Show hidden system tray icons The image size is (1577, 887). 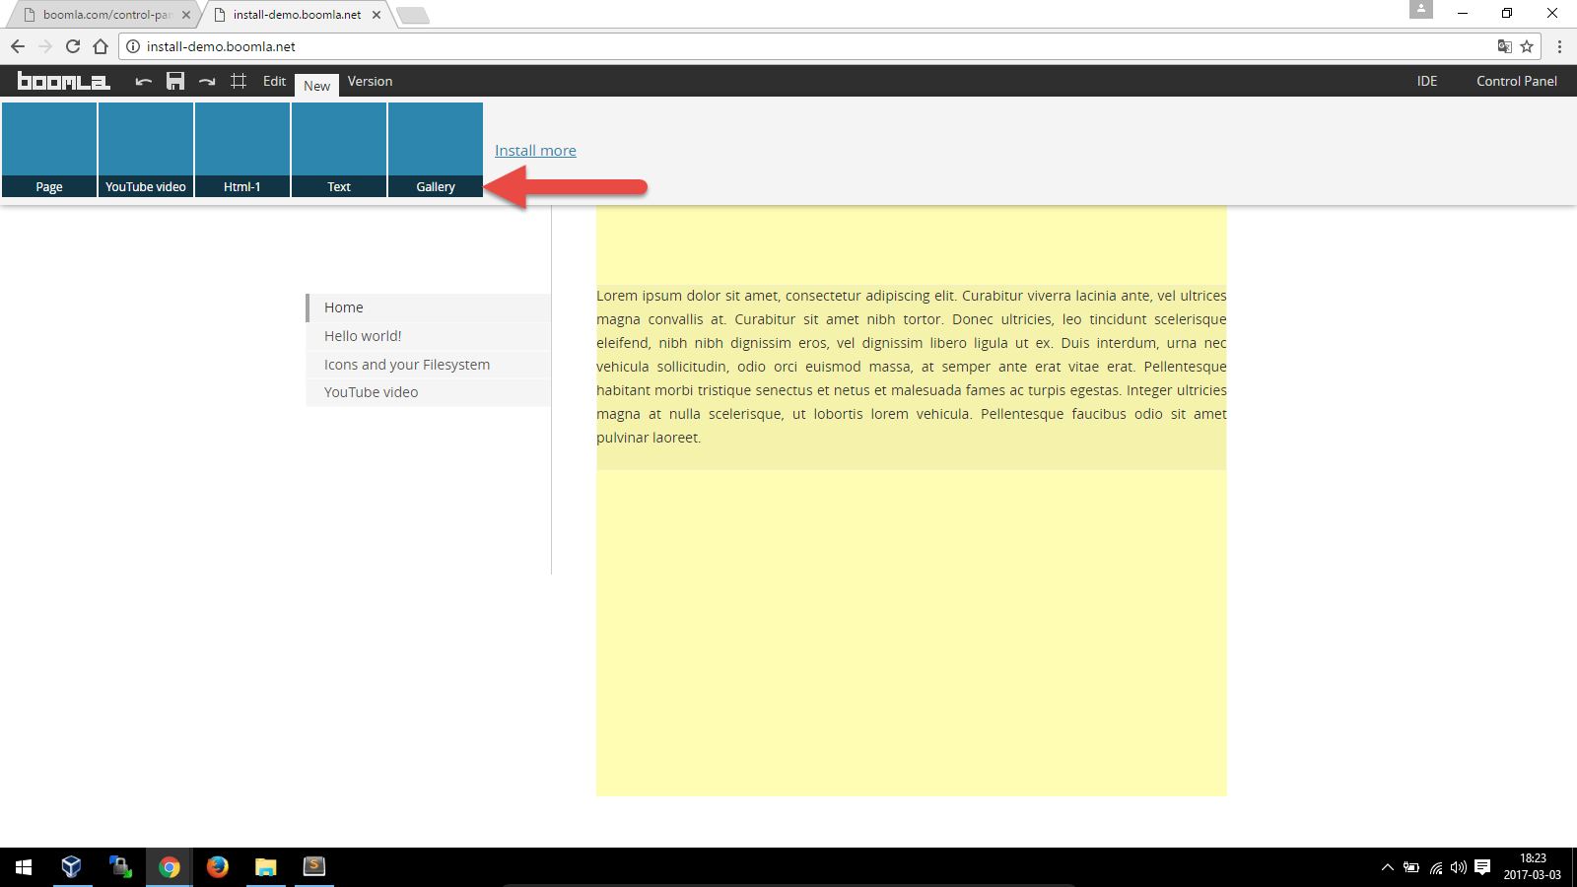coord(1387,867)
